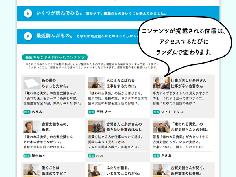Expand the 最近読んだもの blue bar
Screen dimensions: 236x177
click(x=79, y=36)
